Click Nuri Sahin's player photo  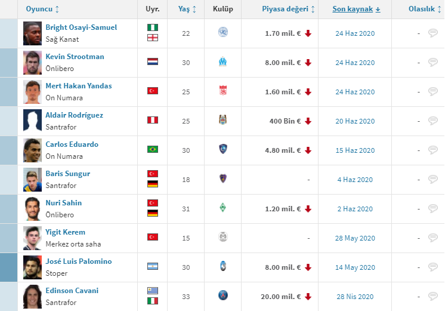(x=32, y=208)
